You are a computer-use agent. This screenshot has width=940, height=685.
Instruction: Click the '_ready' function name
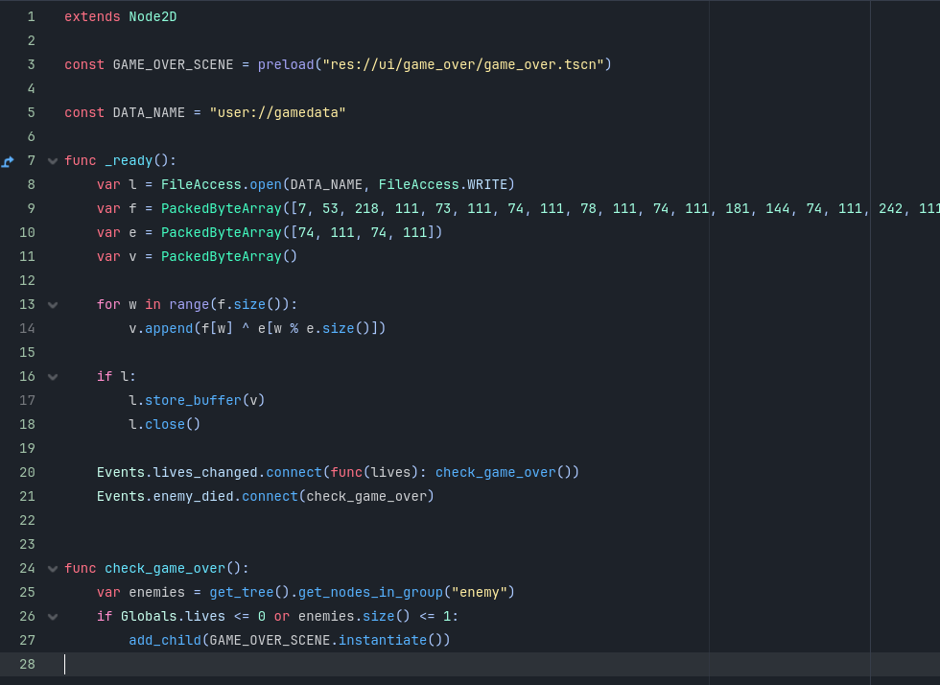[x=129, y=161]
